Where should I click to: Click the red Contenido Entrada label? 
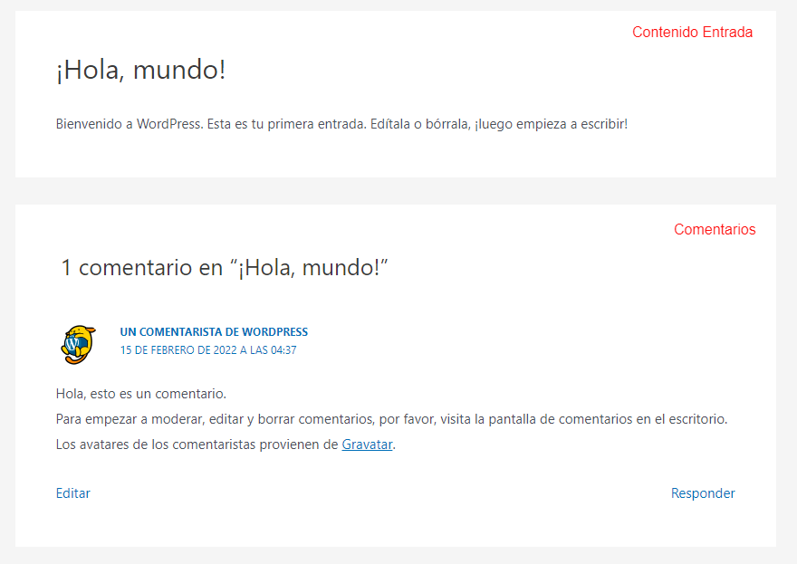click(692, 32)
